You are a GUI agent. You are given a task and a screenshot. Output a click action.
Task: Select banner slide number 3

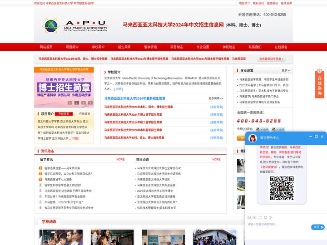tap(84, 103)
